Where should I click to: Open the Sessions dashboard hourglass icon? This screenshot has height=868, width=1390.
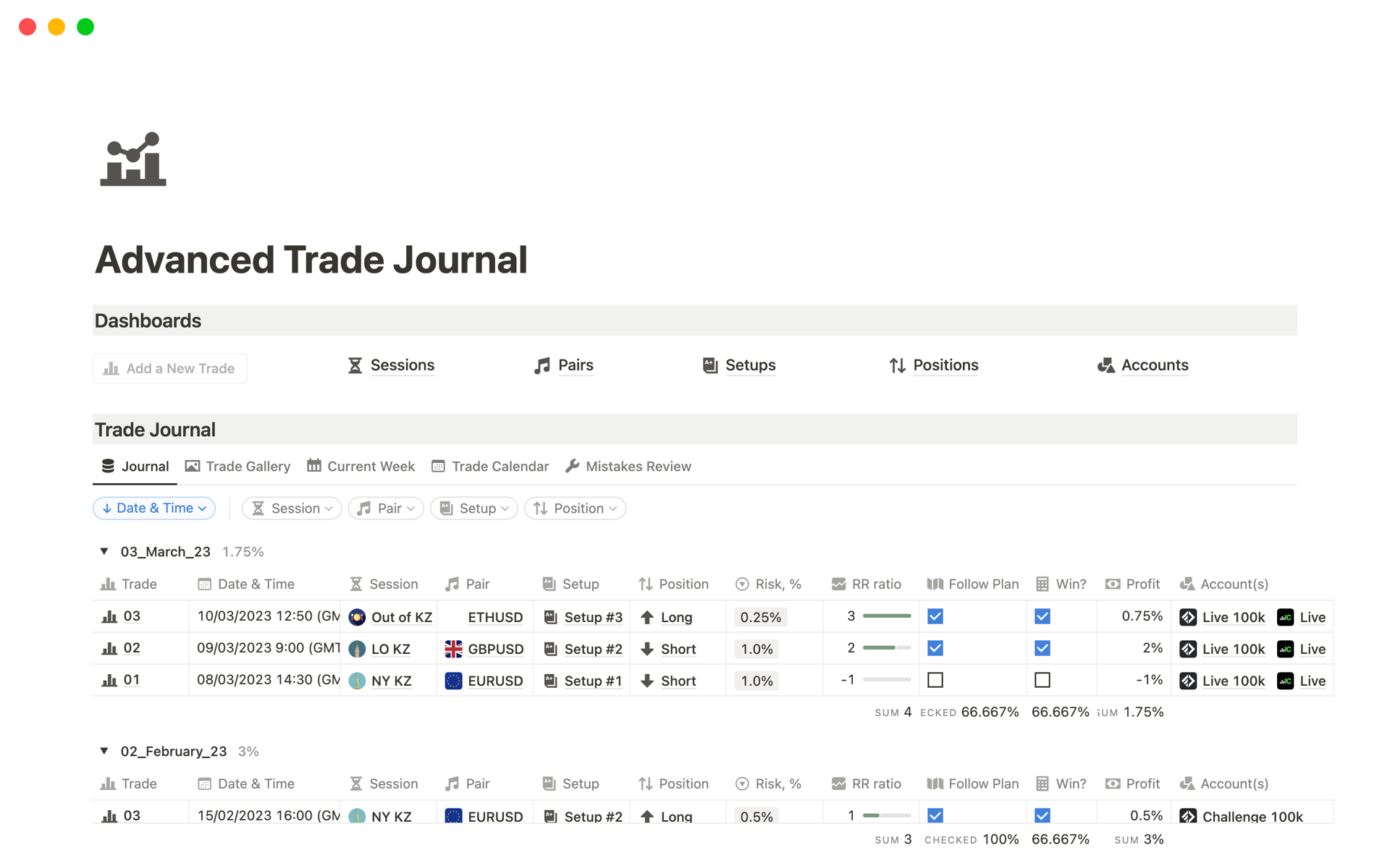(x=355, y=365)
